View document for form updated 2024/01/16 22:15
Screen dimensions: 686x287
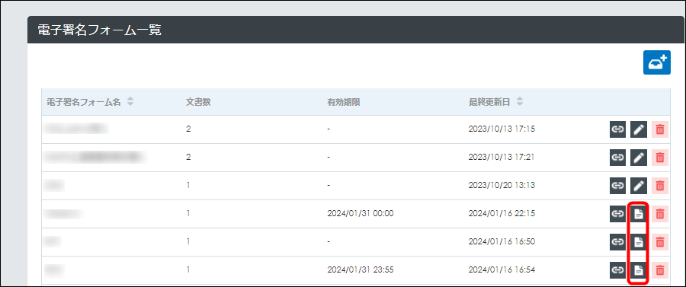tap(639, 214)
